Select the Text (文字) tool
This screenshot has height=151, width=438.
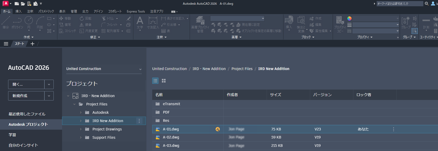point(140,22)
